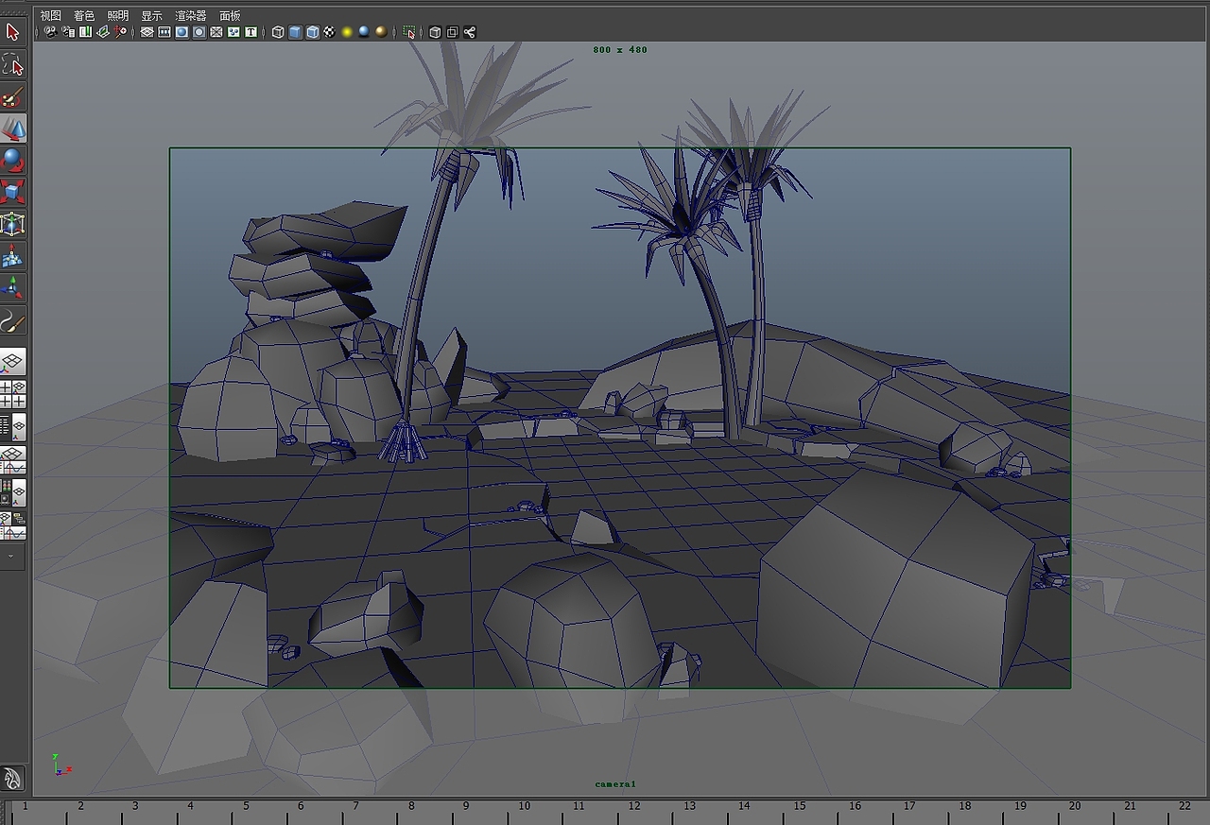This screenshot has height=825, width=1210.
Task: Pick the Rotate tool sphere icon
Action: click(x=12, y=161)
